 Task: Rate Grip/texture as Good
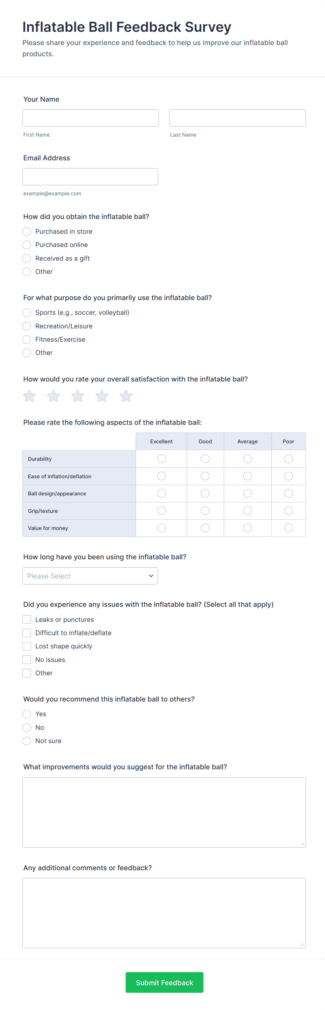pyautogui.click(x=205, y=511)
